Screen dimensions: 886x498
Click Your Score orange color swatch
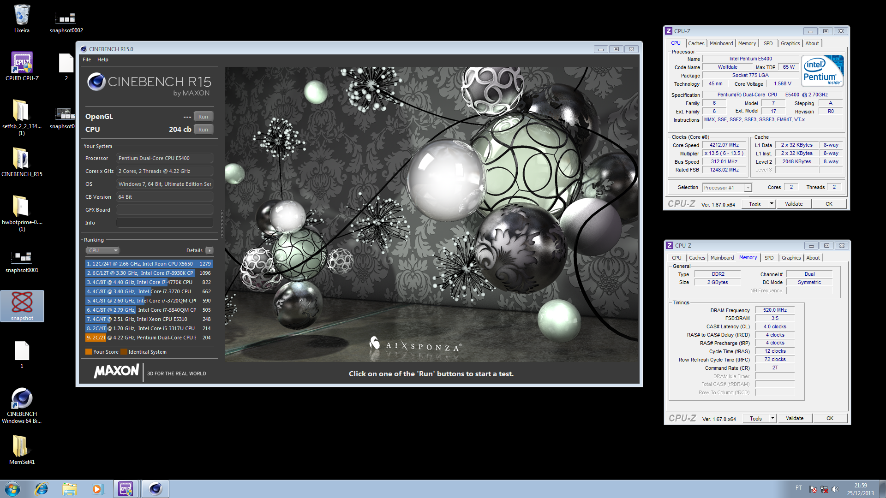(x=89, y=352)
